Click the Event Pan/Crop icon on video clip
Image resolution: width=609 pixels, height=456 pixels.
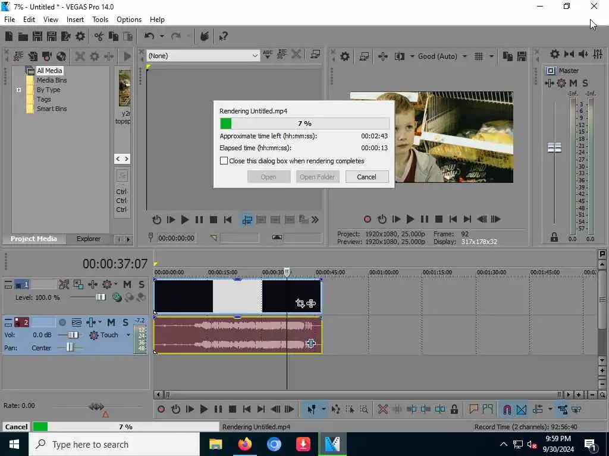[x=300, y=303]
